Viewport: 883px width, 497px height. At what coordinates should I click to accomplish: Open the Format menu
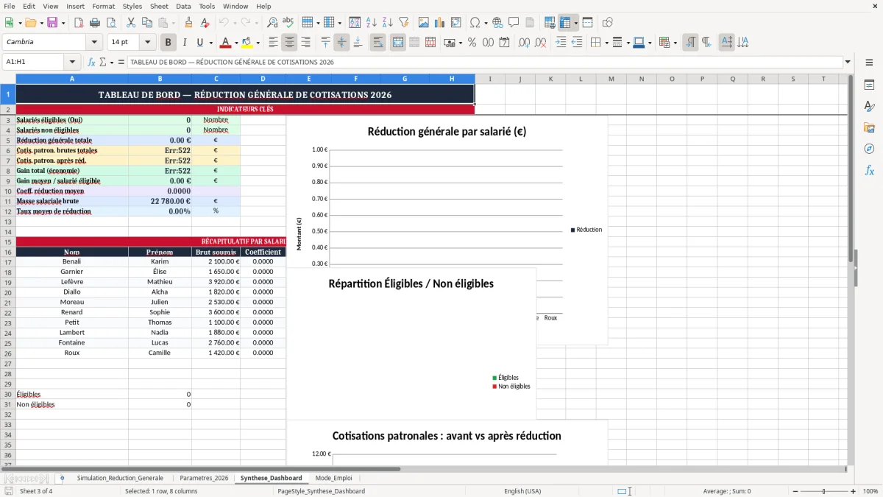point(103,6)
